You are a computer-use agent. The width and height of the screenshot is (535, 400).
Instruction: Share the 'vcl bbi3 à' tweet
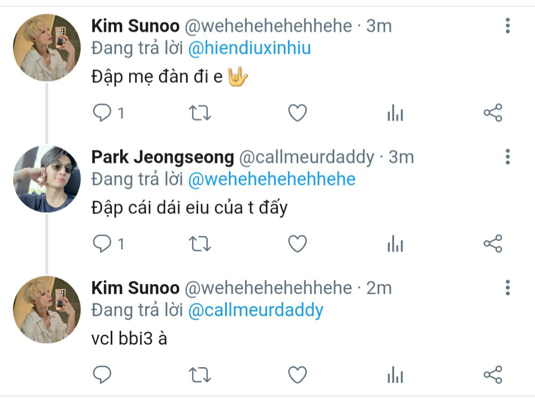coord(493,375)
